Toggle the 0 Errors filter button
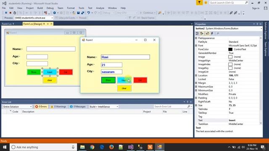The image size is (269, 151). tap(41, 107)
